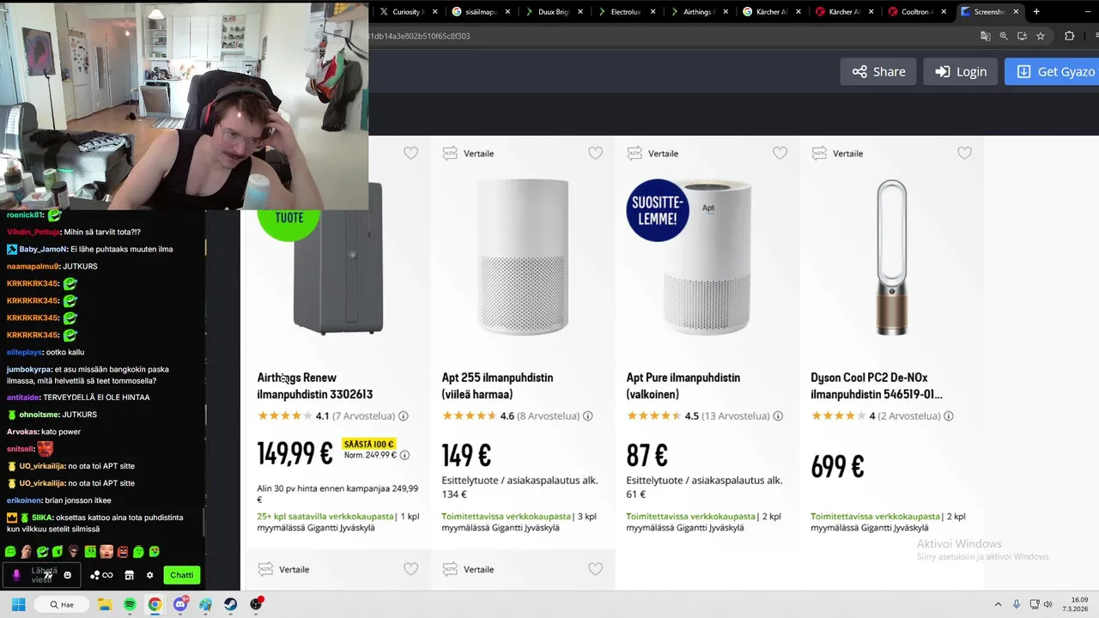Click Vertaile compare on the Apt 255 card

coord(469,154)
